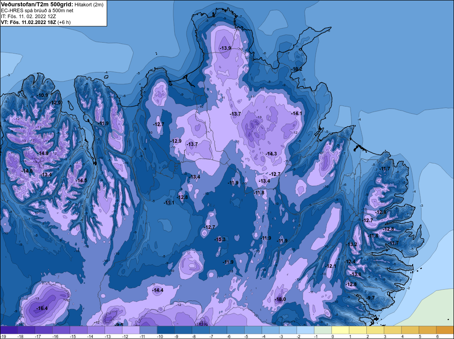Click the '0' label on the legend scale
Screen dimensions: 454x339
tap(333, 336)
